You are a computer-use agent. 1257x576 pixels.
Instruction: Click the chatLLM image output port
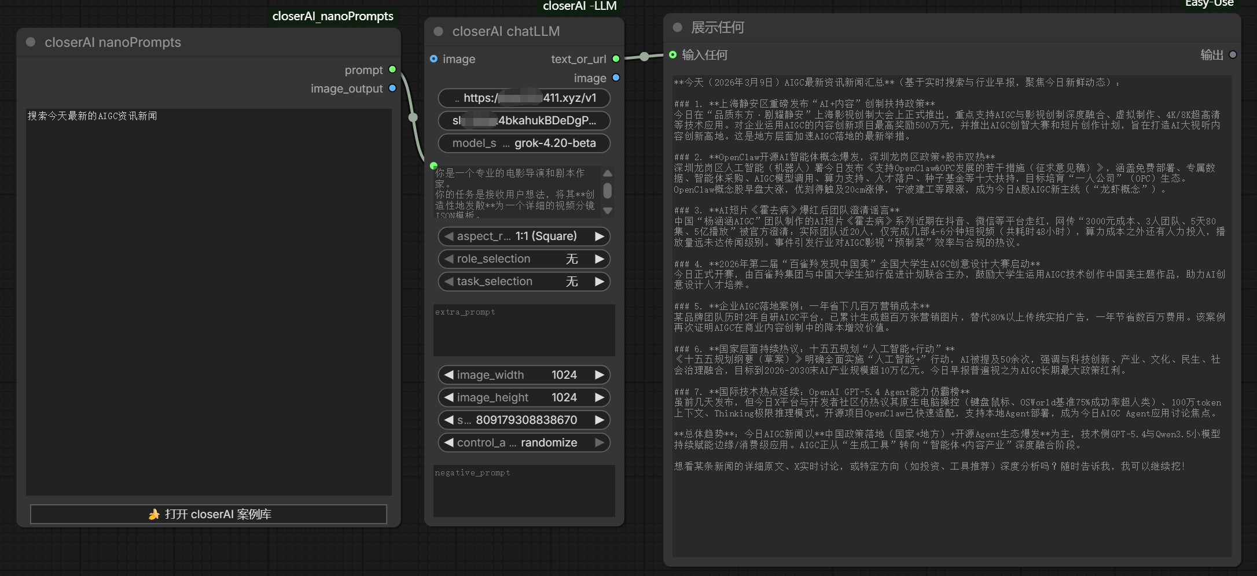tap(616, 77)
